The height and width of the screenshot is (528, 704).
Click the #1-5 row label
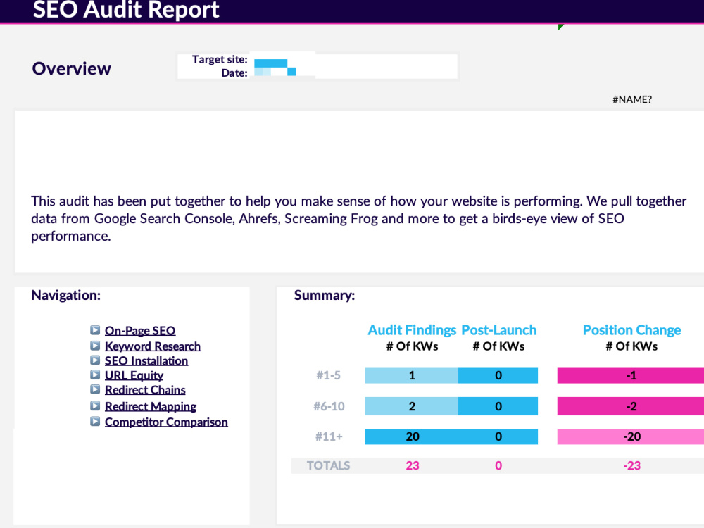pos(328,375)
